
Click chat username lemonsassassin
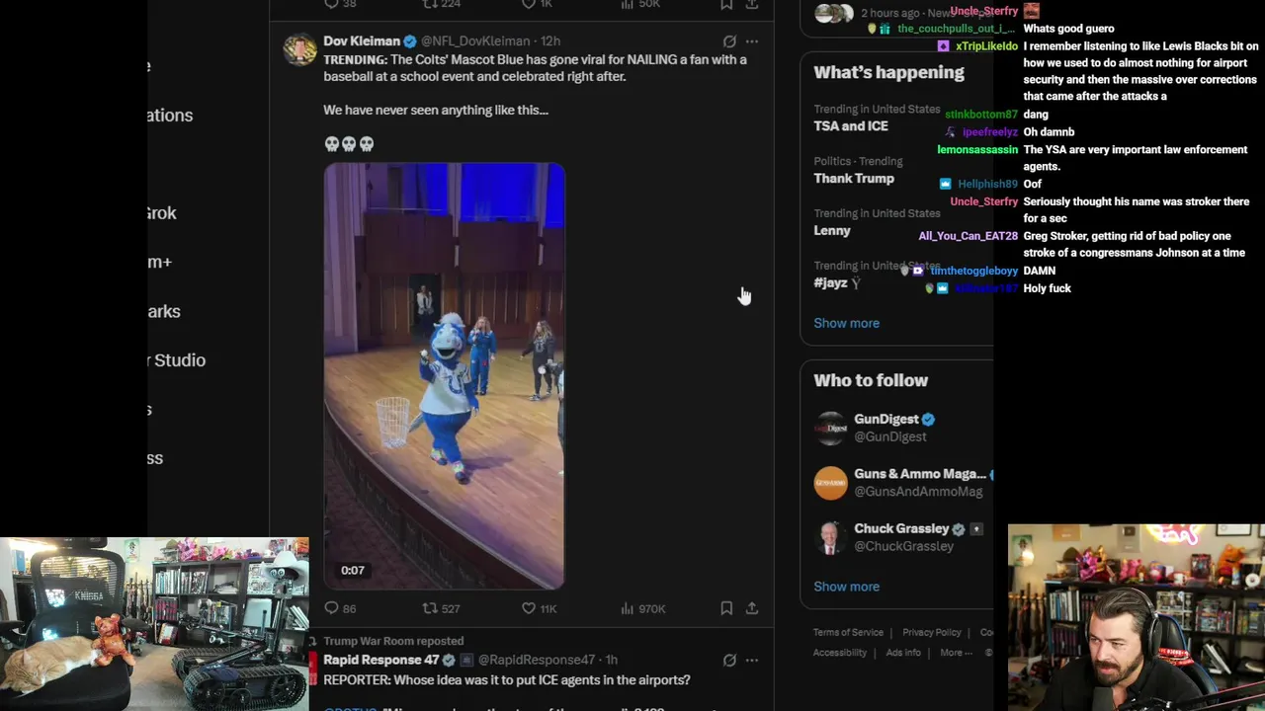(977, 150)
